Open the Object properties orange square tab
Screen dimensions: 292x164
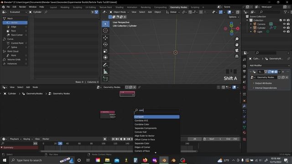245,101
